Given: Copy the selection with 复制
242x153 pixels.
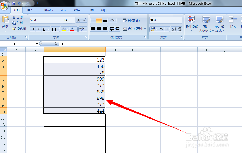Looking at the screenshot, I should (x=18, y=23).
